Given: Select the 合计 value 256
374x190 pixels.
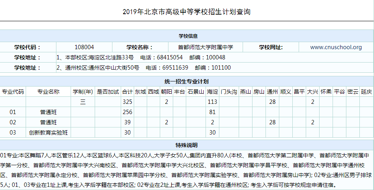Looking at the screenshot, I should pyautogui.click(x=127, y=112).
